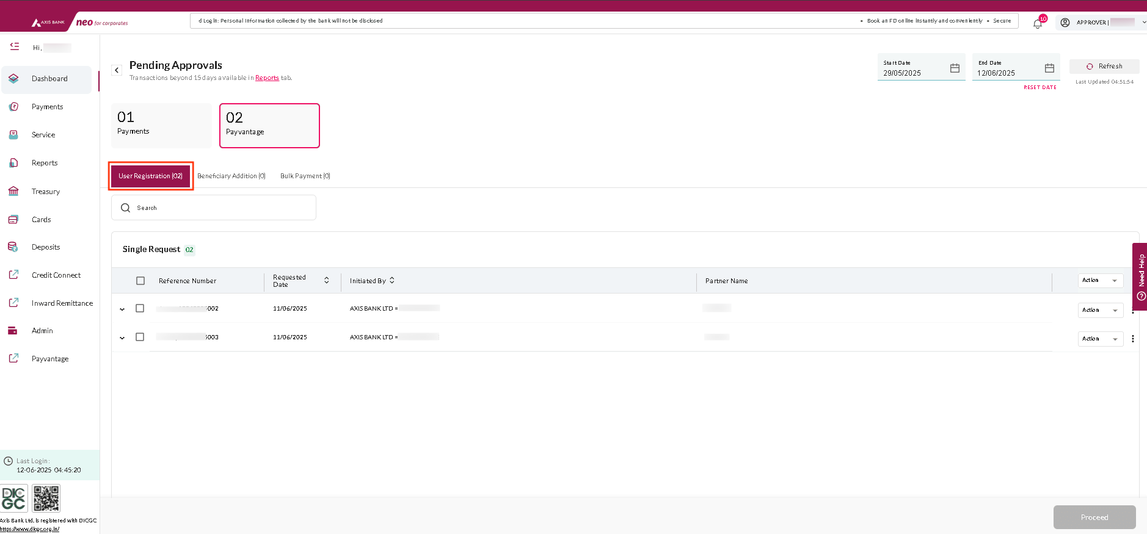Click into the Search field
1147x534 pixels.
coord(214,207)
